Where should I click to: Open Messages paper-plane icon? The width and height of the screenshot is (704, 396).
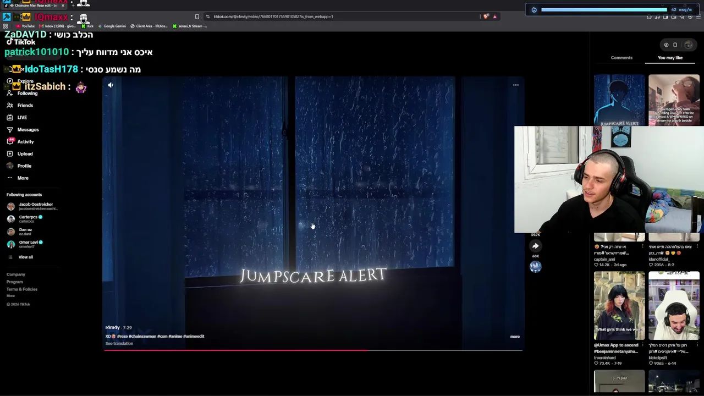pos(10,130)
